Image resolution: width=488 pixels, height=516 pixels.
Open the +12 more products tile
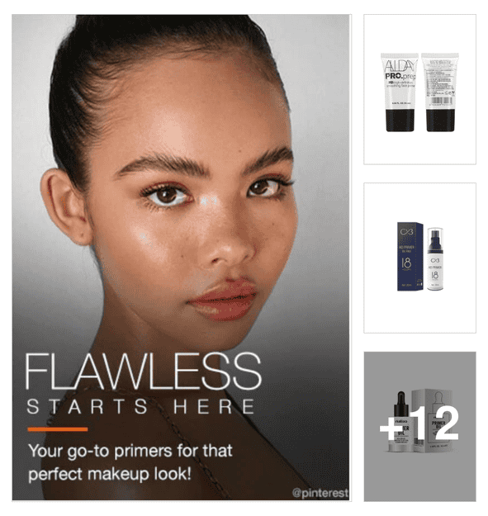pyautogui.click(x=419, y=427)
